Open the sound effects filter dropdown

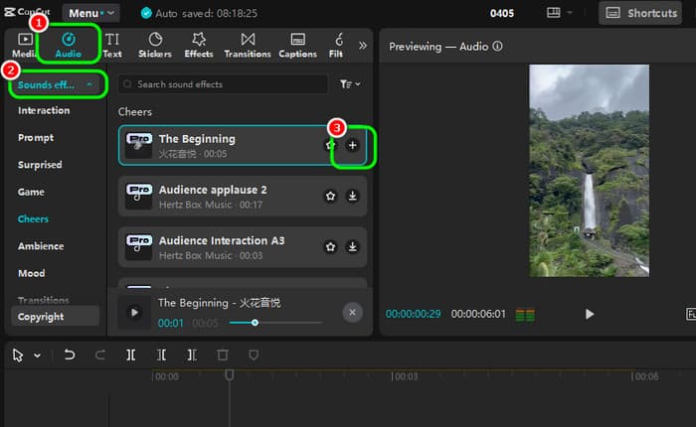click(x=350, y=83)
